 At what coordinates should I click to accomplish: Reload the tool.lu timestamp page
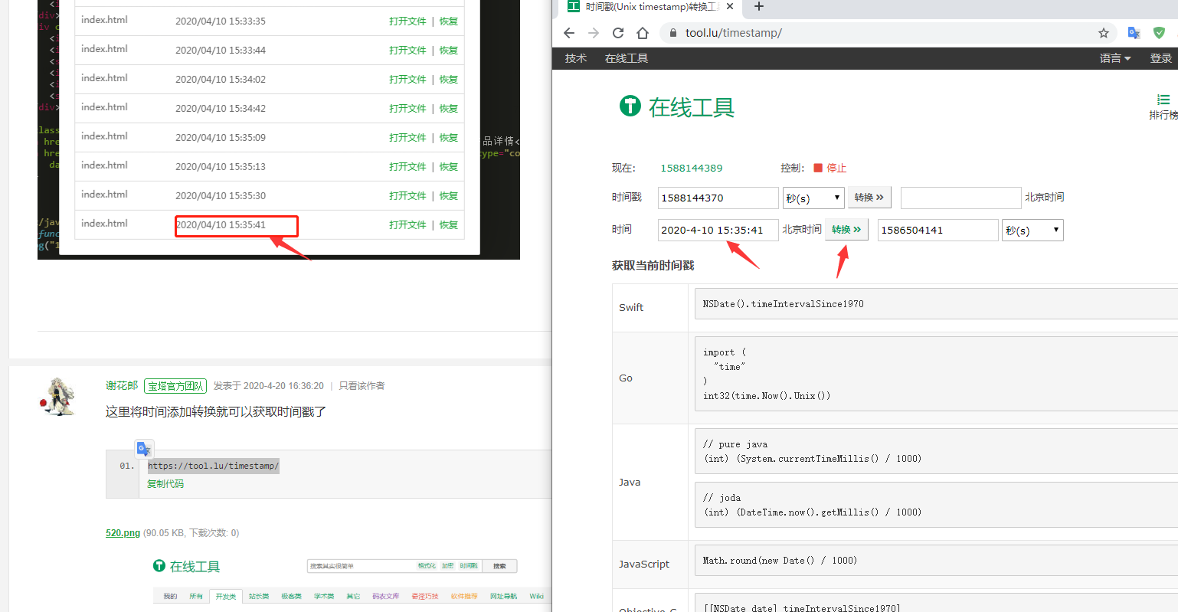coord(618,33)
